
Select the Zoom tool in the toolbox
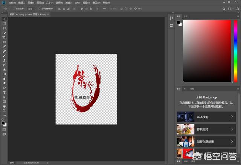(4, 111)
